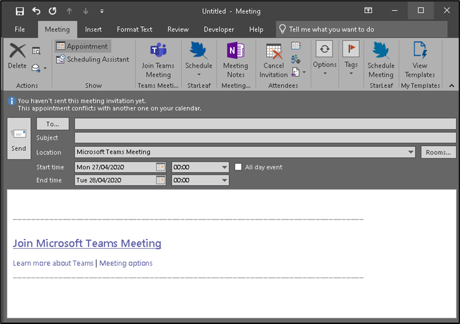Open OneNote Meeting Notes

(x=236, y=60)
